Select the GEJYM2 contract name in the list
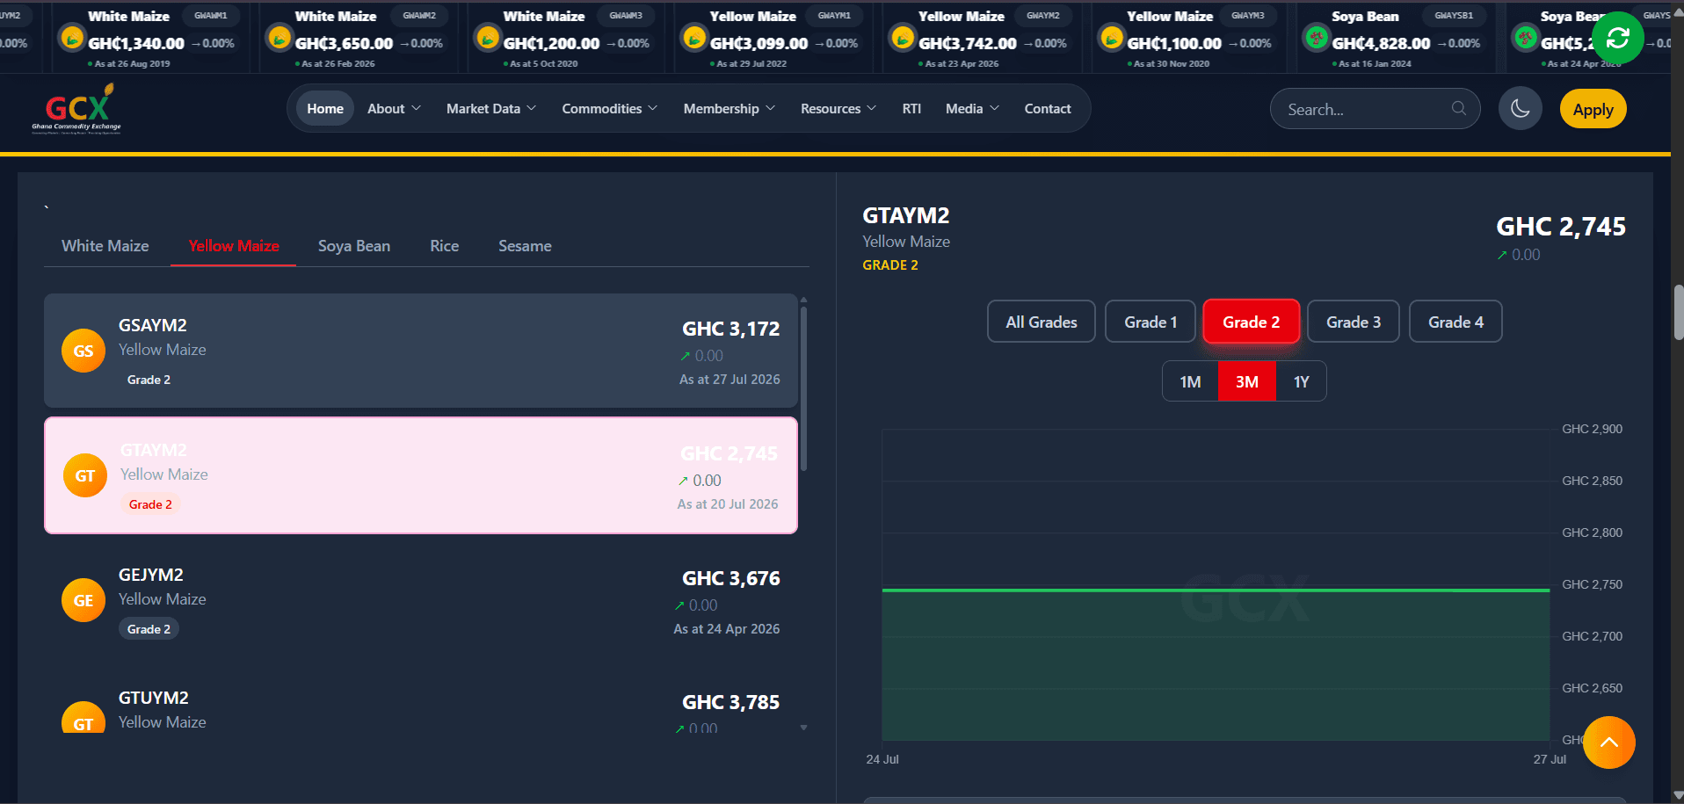This screenshot has width=1684, height=804. [x=151, y=575]
